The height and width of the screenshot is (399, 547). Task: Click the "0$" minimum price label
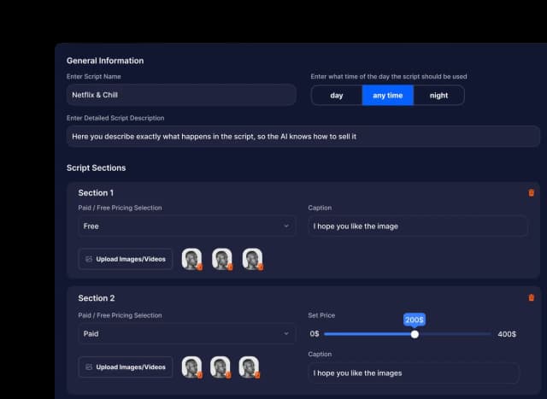315,334
